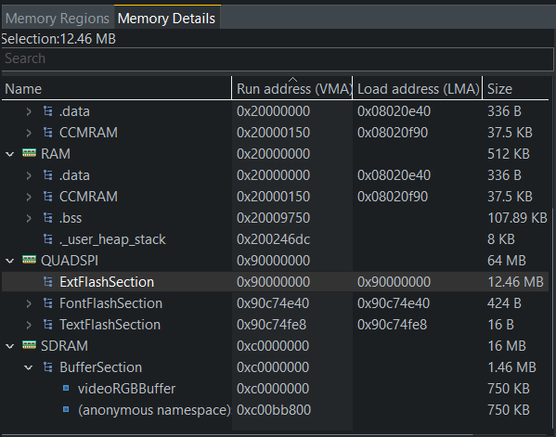This screenshot has height=437, width=556.
Task: Select the Memory Details tab
Action: (167, 18)
